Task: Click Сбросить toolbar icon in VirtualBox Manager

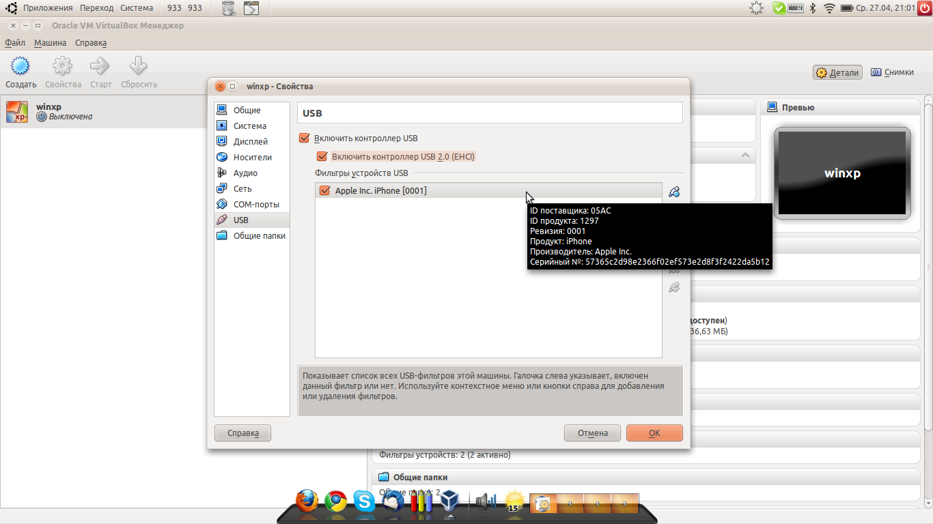Action: pyautogui.click(x=139, y=73)
